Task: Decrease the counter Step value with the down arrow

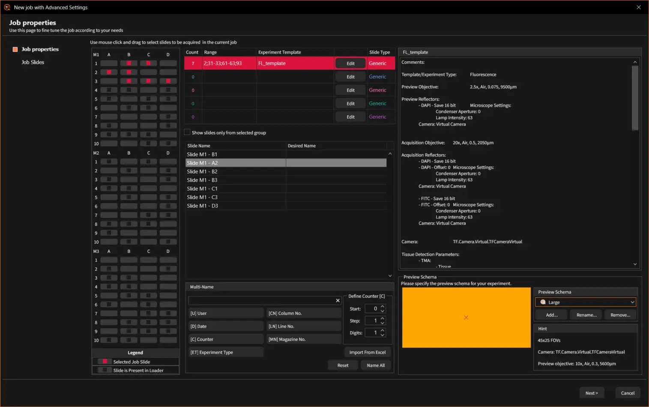Action: pos(383,323)
